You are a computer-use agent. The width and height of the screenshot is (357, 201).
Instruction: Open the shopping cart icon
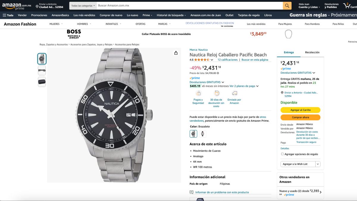[346, 6]
